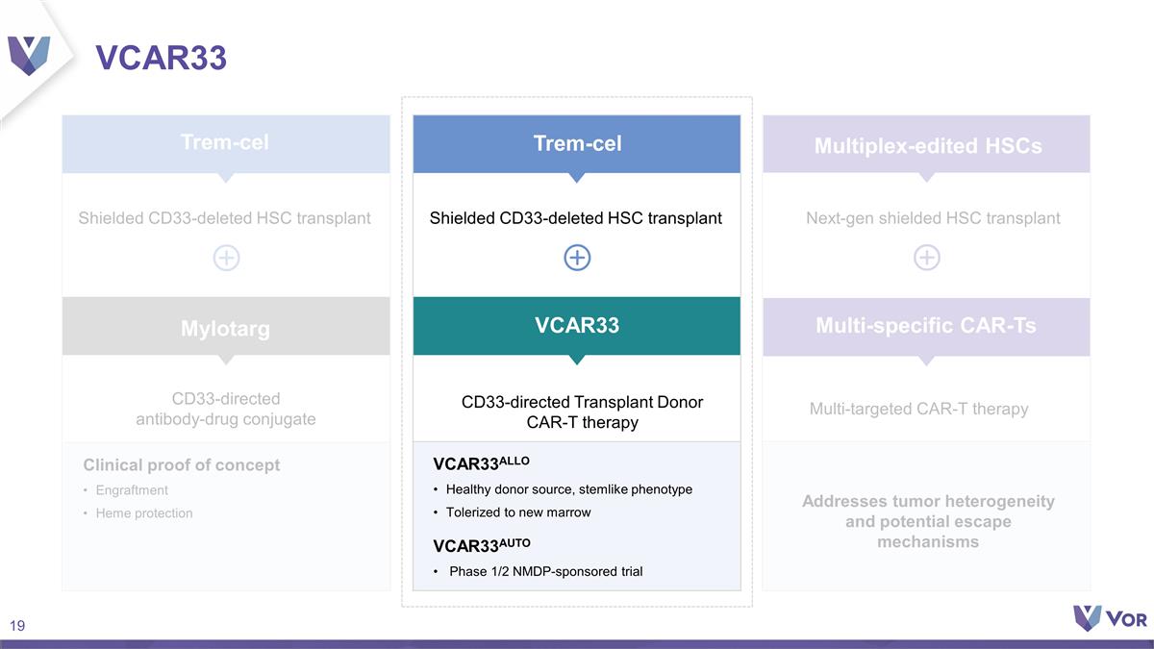Click the teal pointer below VCAR33 header
Image resolution: width=1154 pixels, height=649 pixels.
[577, 360]
